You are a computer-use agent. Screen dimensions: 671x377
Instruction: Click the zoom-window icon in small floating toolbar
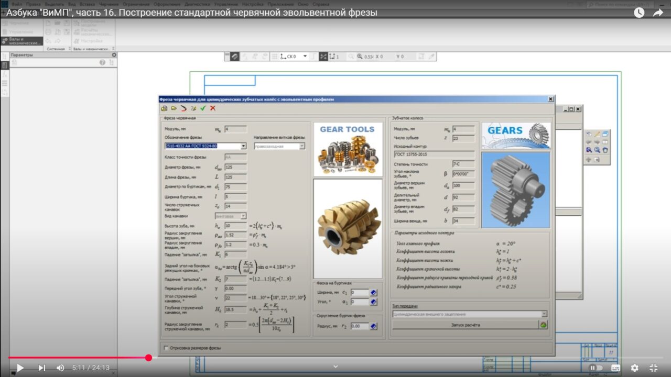589,150
